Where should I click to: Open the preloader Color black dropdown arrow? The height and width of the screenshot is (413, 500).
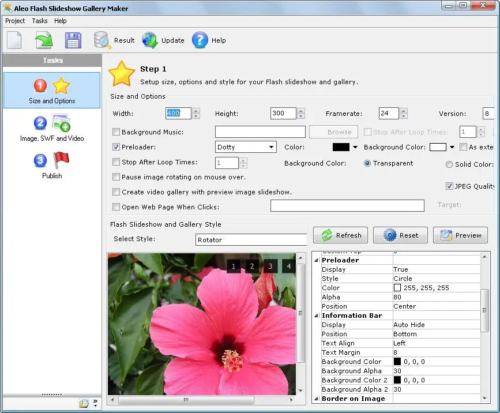[355, 147]
